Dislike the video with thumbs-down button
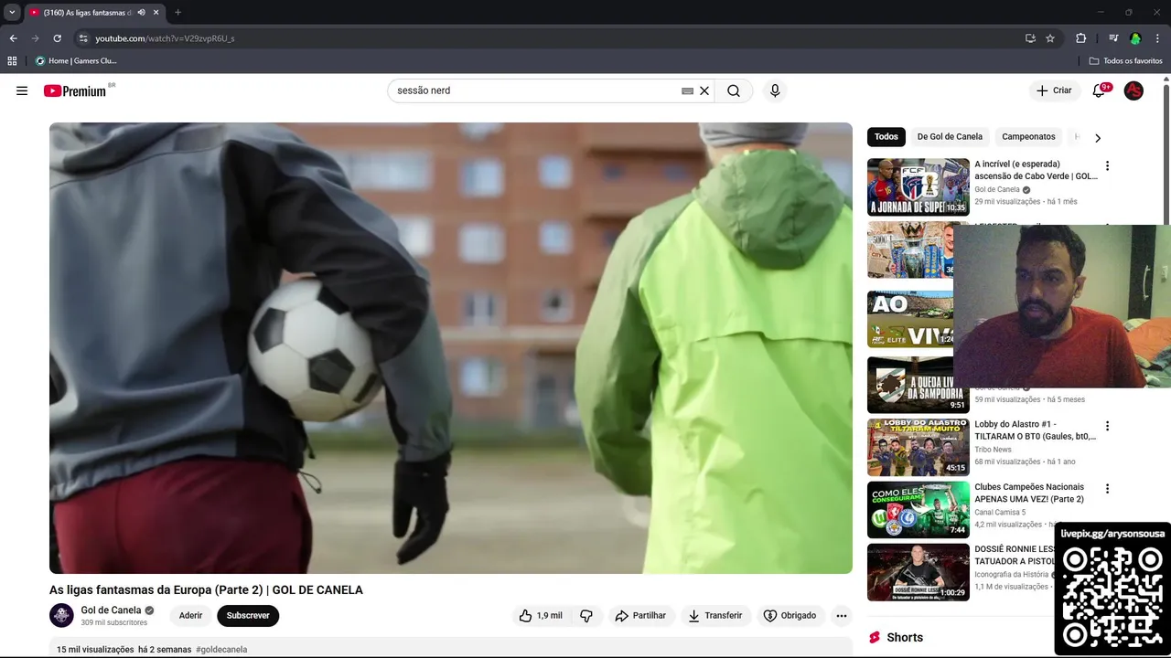This screenshot has height=658, width=1171. coord(586,616)
